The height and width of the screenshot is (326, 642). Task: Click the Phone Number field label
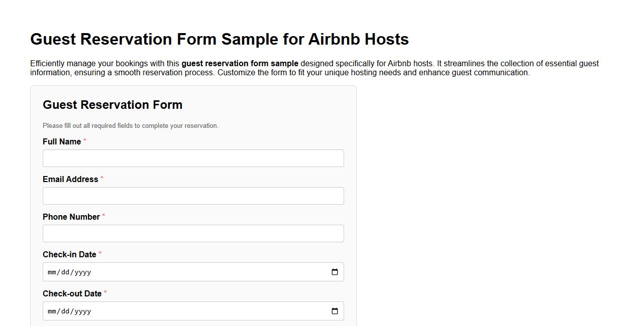71,217
